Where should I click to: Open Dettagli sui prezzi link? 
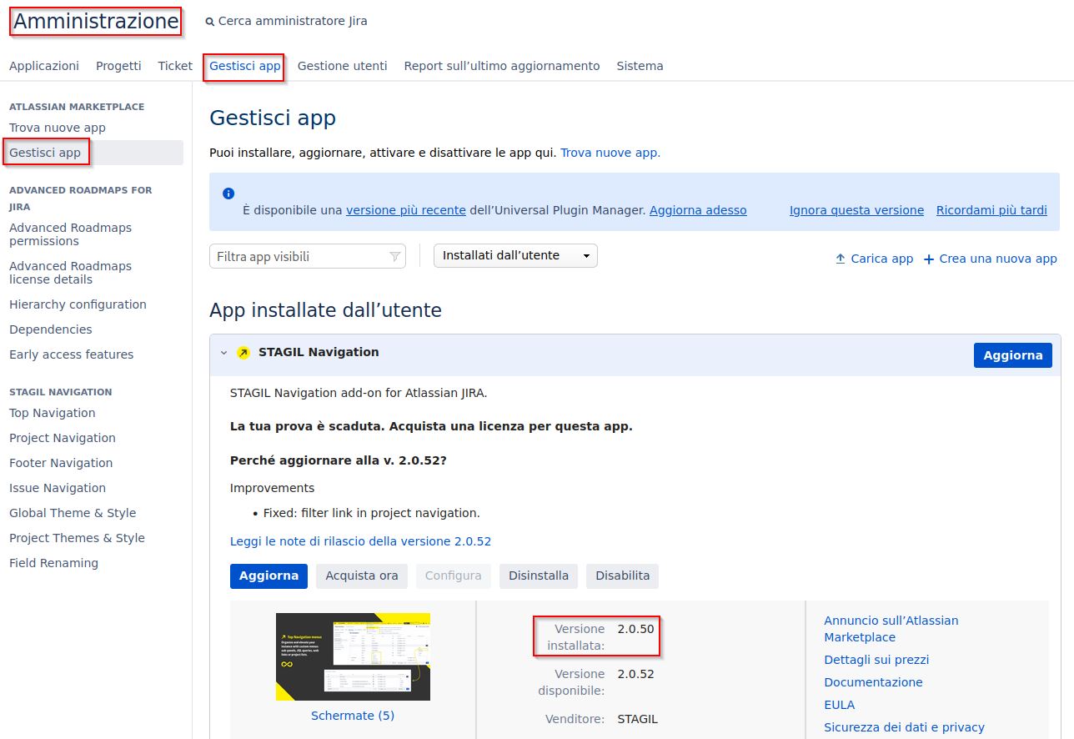(876, 660)
